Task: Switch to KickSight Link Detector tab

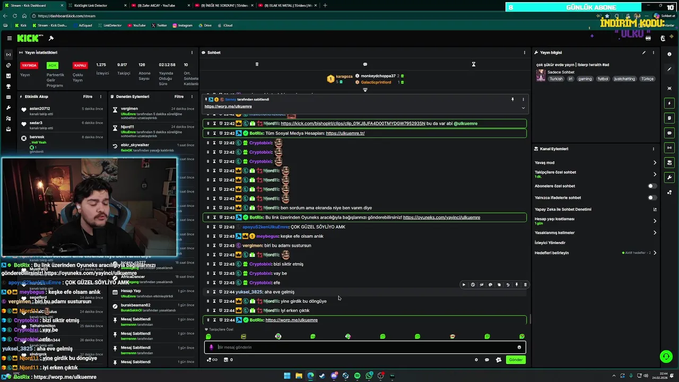Action: coord(97,5)
